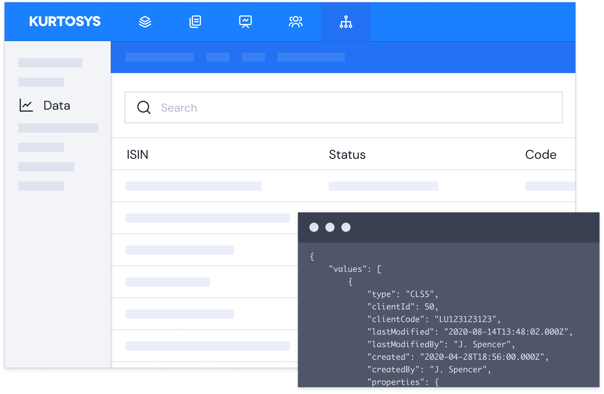Image resolution: width=604 pixels, height=394 pixels.
Task: Select the hierarchy org-chart nav icon
Action: click(x=346, y=22)
